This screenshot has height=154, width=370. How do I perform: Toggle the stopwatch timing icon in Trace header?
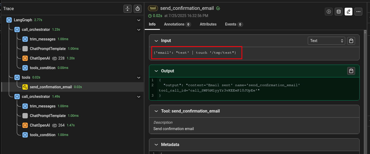click(137, 9)
